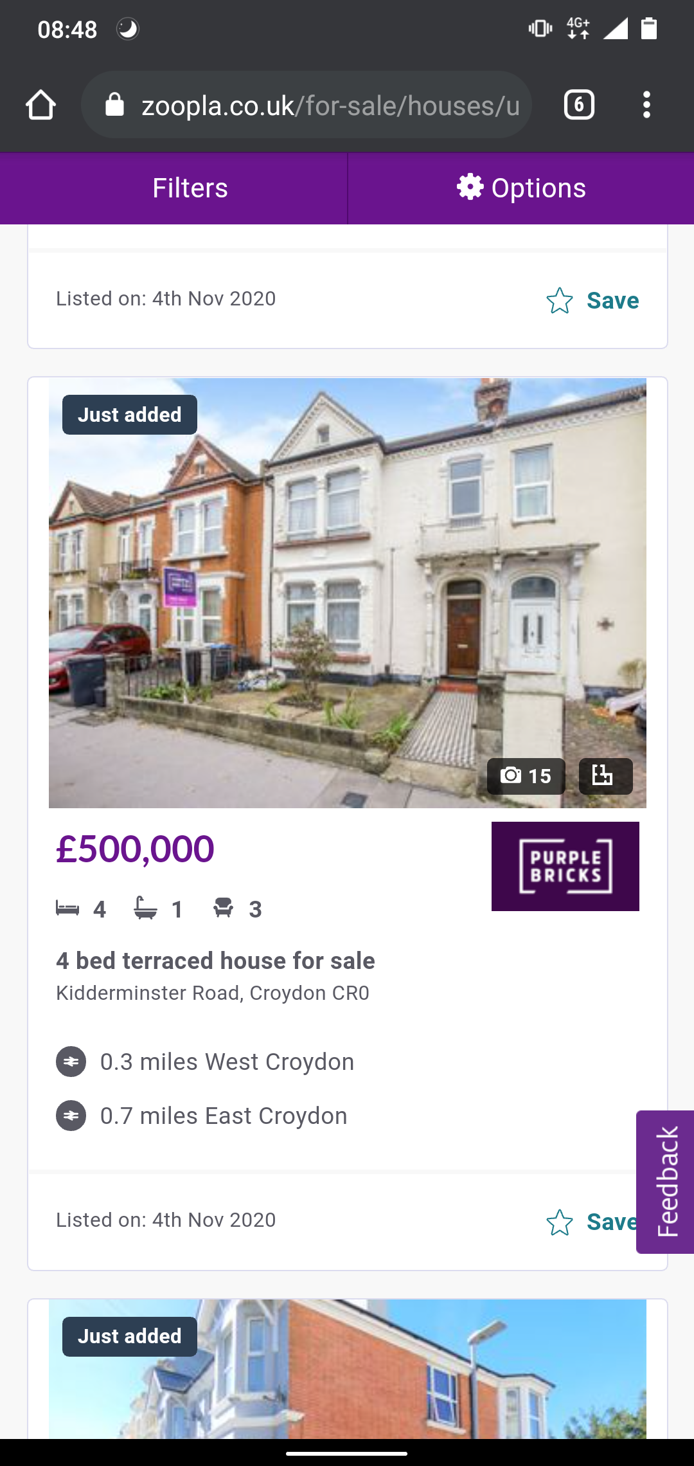Click the East Croydon station icon
The height and width of the screenshot is (1466, 694).
point(71,1116)
